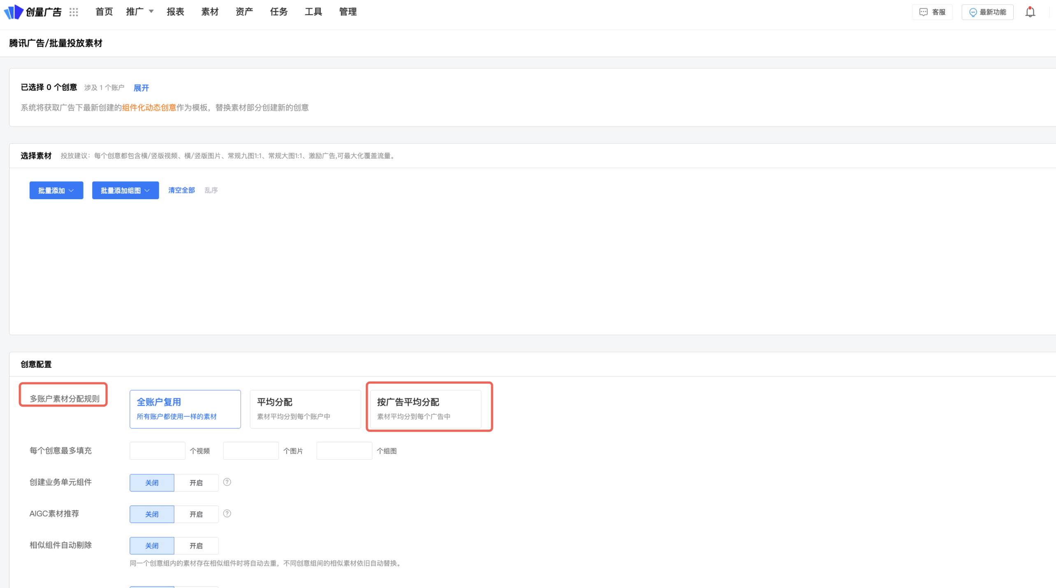Set AIGC素材推荐 to 开启
This screenshot has width=1056, height=588.
coord(196,514)
